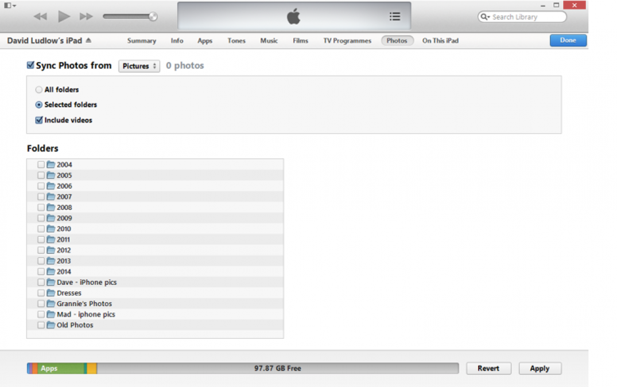Image resolution: width=617 pixels, height=387 pixels.
Task: Check the 2009 folder checkbox
Action: 41,218
